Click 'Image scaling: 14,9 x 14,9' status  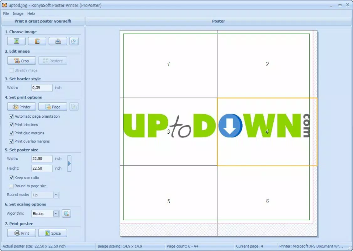(x=120, y=246)
